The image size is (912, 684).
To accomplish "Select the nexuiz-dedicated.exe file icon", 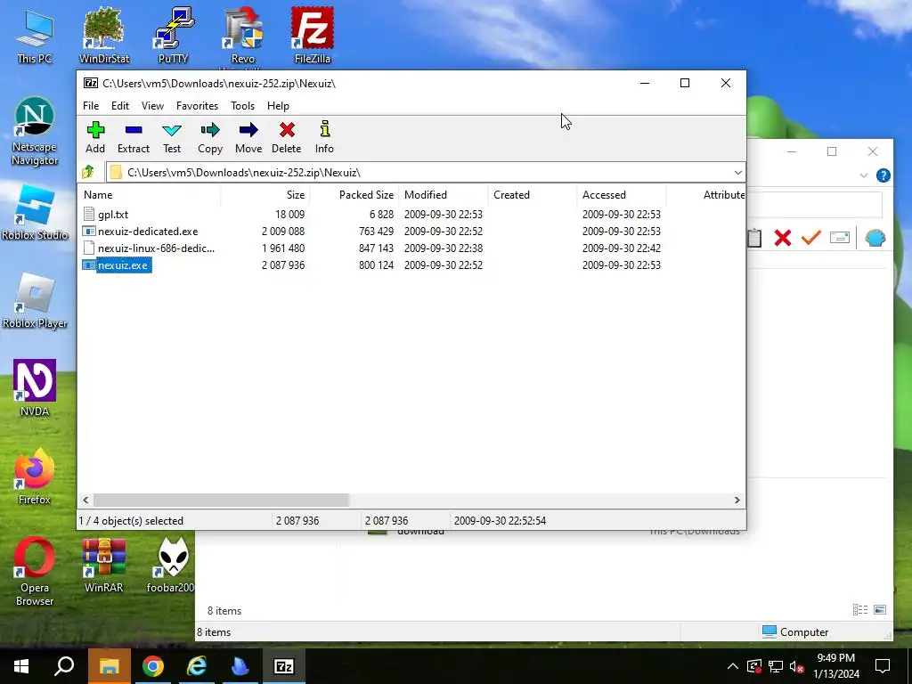I will point(89,232).
